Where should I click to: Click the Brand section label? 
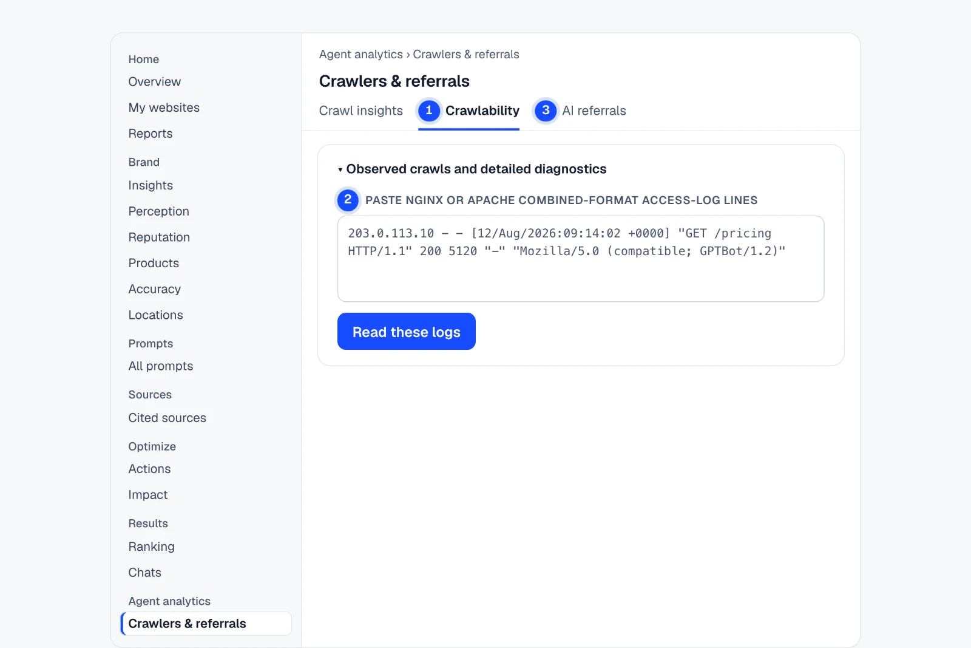(144, 162)
